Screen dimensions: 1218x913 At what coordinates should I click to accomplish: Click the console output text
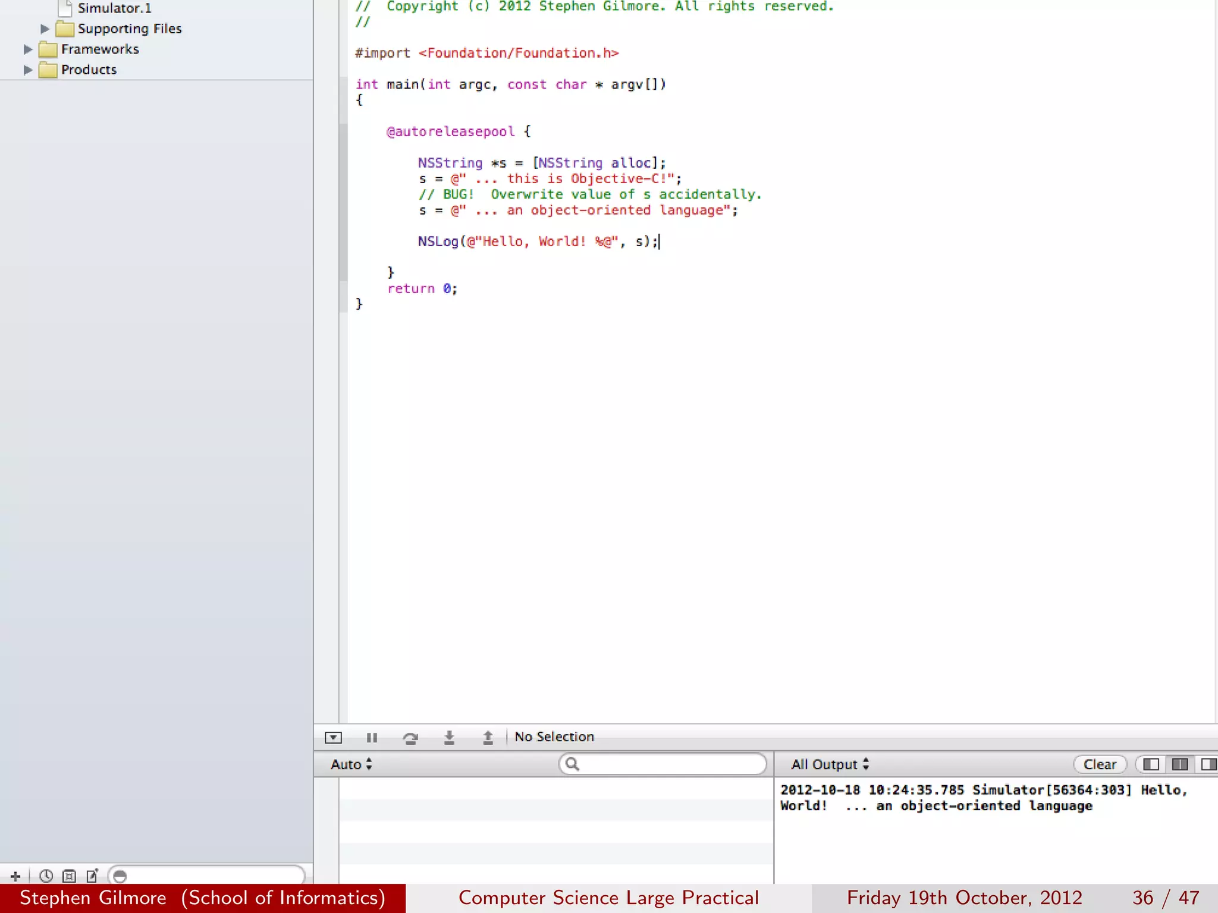pos(984,798)
